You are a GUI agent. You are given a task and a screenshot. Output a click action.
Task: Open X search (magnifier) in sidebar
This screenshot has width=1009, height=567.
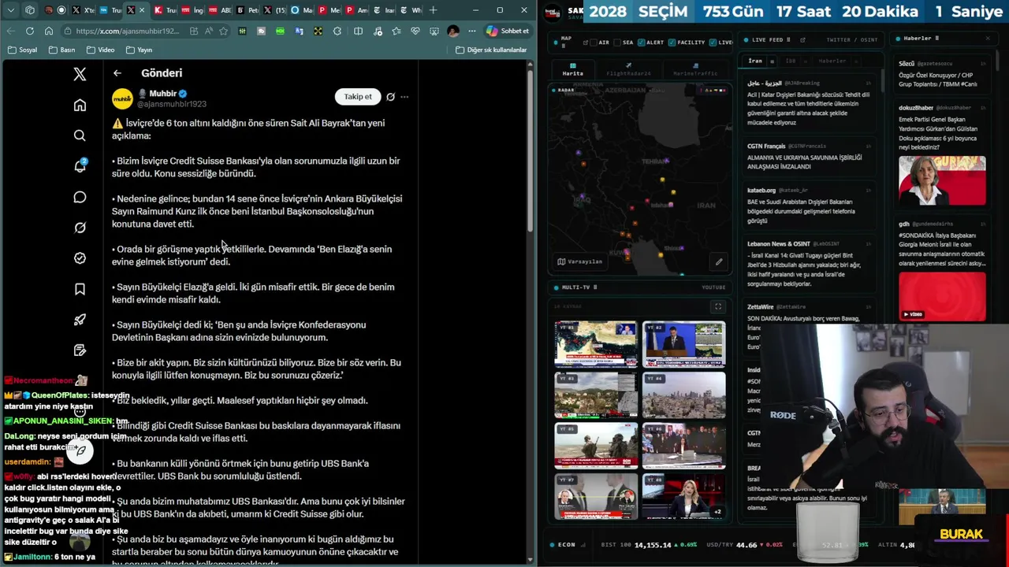pos(80,135)
